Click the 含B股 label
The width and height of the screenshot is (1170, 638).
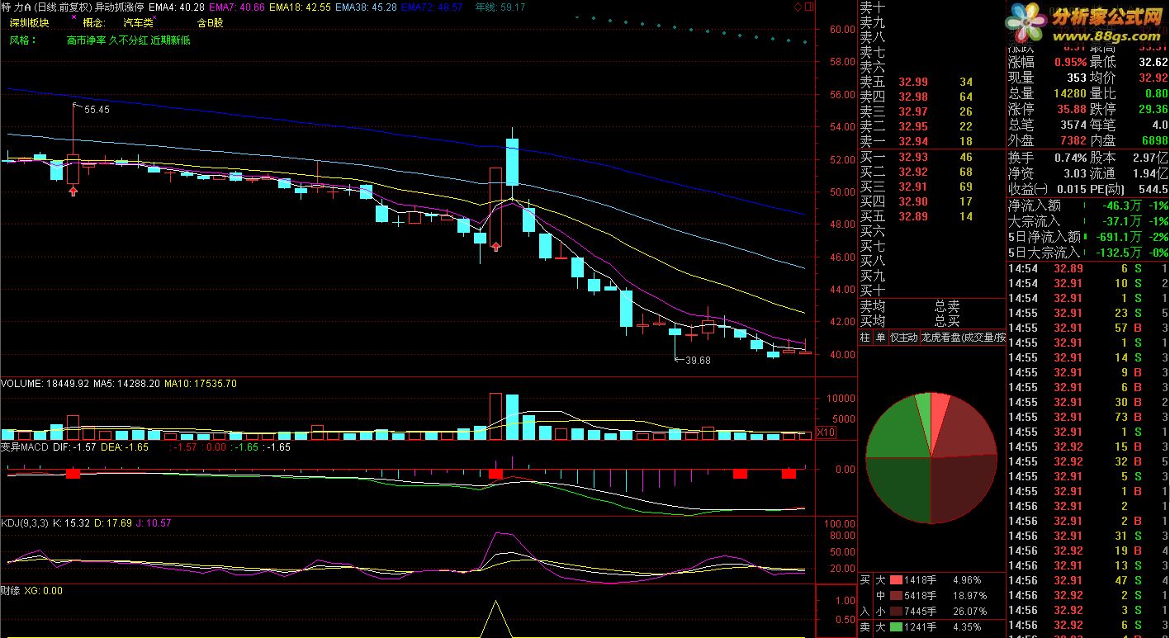pos(210,23)
